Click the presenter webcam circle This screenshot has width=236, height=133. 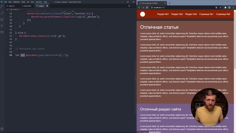(209, 107)
